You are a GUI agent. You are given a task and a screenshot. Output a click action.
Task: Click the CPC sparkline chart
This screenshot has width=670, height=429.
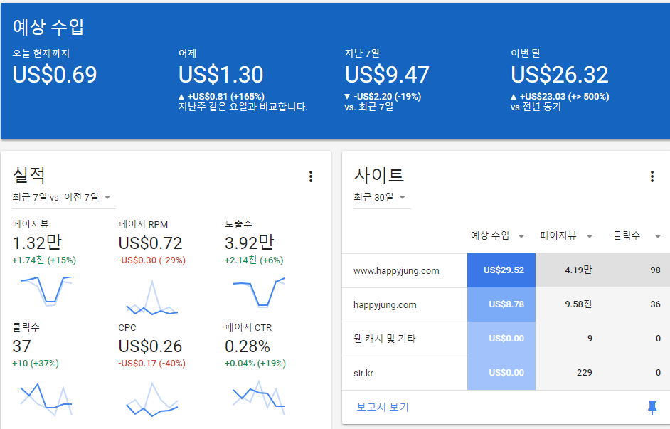pyautogui.click(x=151, y=401)
